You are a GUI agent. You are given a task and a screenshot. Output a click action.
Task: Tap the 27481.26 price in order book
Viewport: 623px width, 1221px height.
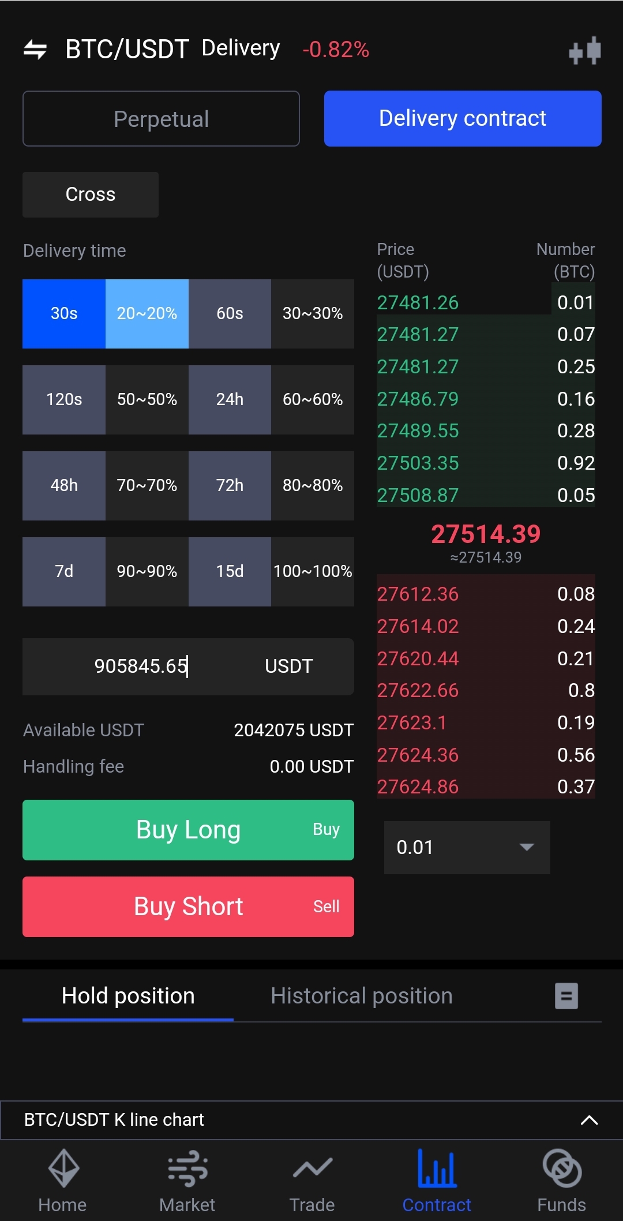click(418, 302)
